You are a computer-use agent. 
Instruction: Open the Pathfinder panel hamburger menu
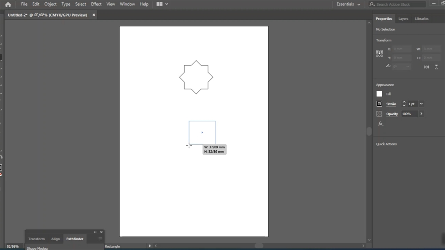point(100,239)
